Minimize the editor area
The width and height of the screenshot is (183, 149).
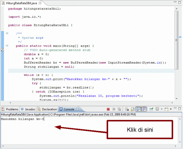(x=175, y=2)
